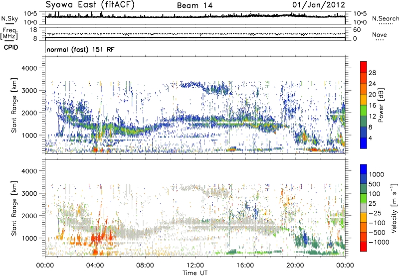This screenshot has width=399, height=276.
Task: Click the '500' tick on the velocity colorbar
Action: click(x=374, y=184)
